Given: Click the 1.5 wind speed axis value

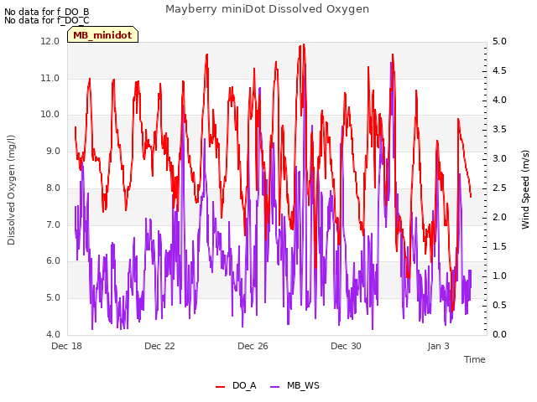Looking at the screenshot, I should [x=499, y=247].
